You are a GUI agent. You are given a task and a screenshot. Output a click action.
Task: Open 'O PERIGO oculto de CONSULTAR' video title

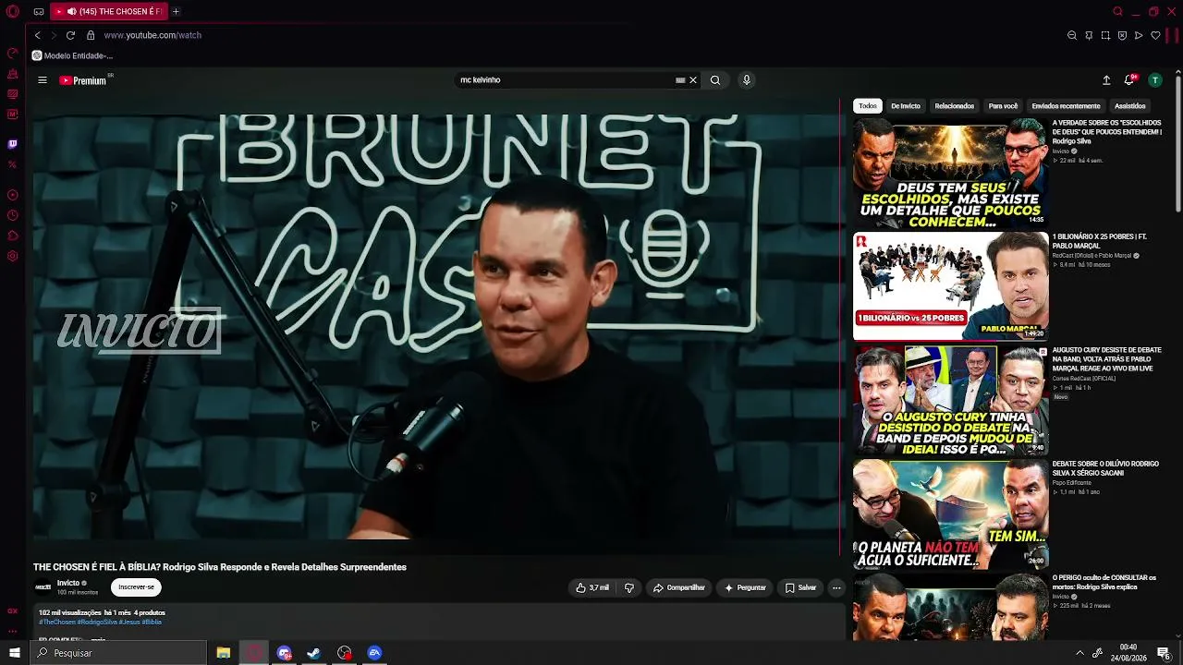(1104, 582)
